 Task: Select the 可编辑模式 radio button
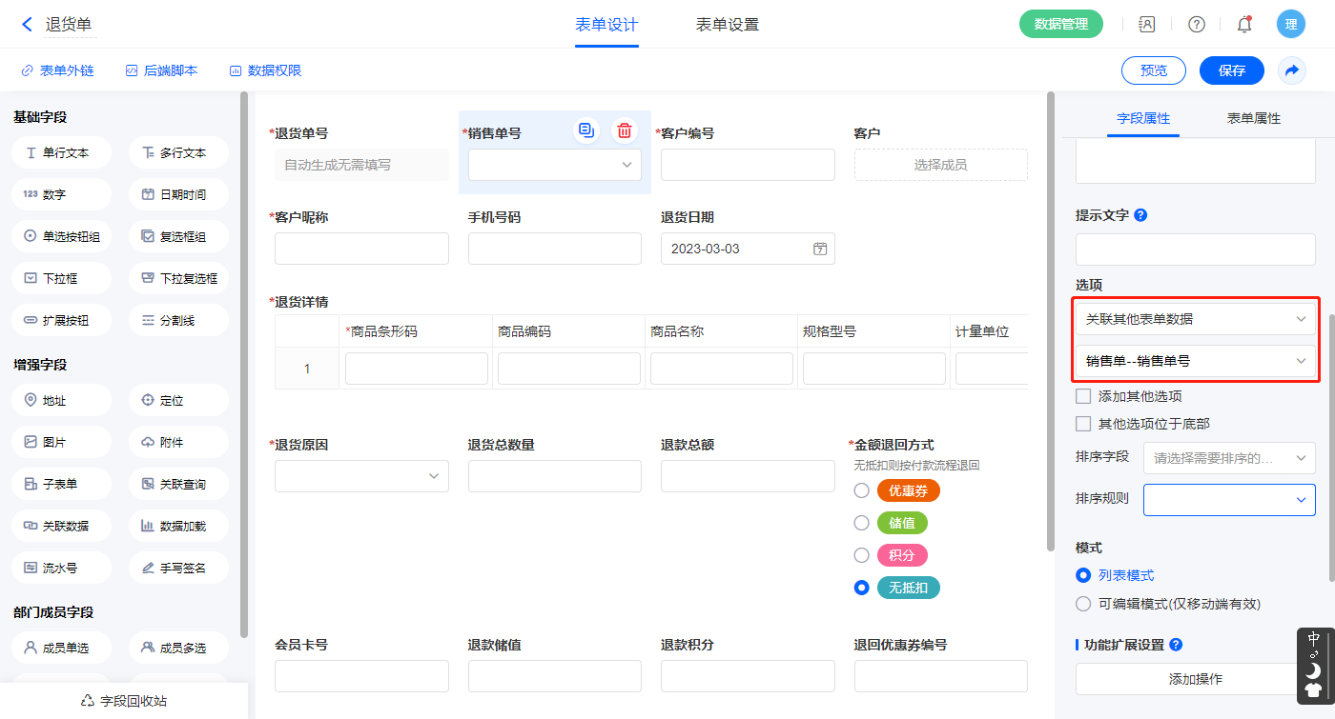[x=1083, y=604]
